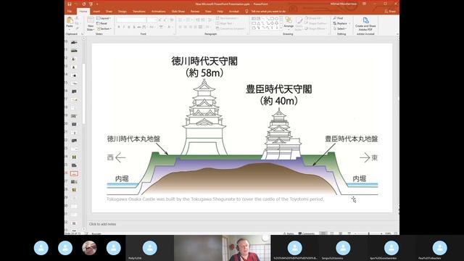Open the Layout dropdown
Image resolution: width=464 pixels, height=261 pixels.
click(104, 18)
